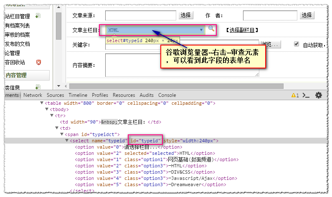Image resolution: width=332 pixels, height=197 pixels.
Task: Collapse the table element node
Action: [x=42, y=103]
